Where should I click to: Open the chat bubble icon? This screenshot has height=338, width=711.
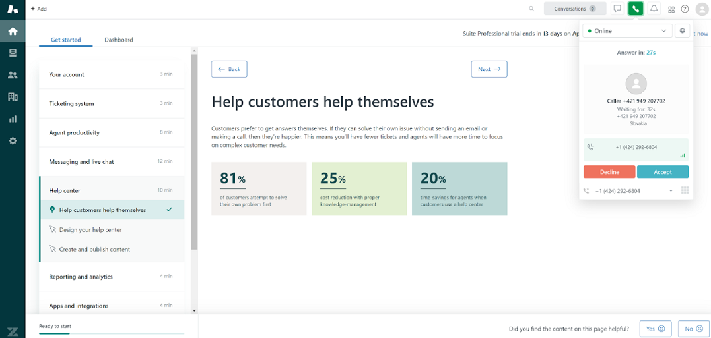click(617, 9)
